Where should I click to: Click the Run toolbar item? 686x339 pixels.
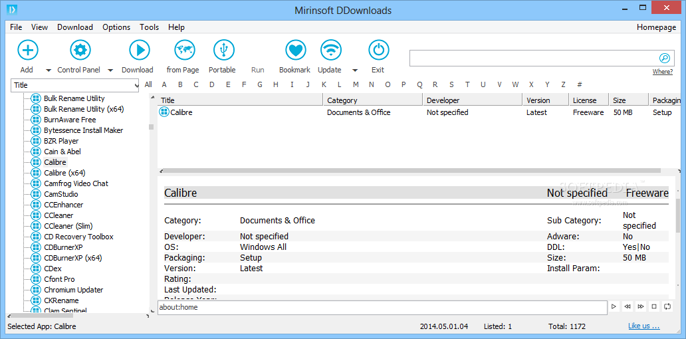pos(258,70)
